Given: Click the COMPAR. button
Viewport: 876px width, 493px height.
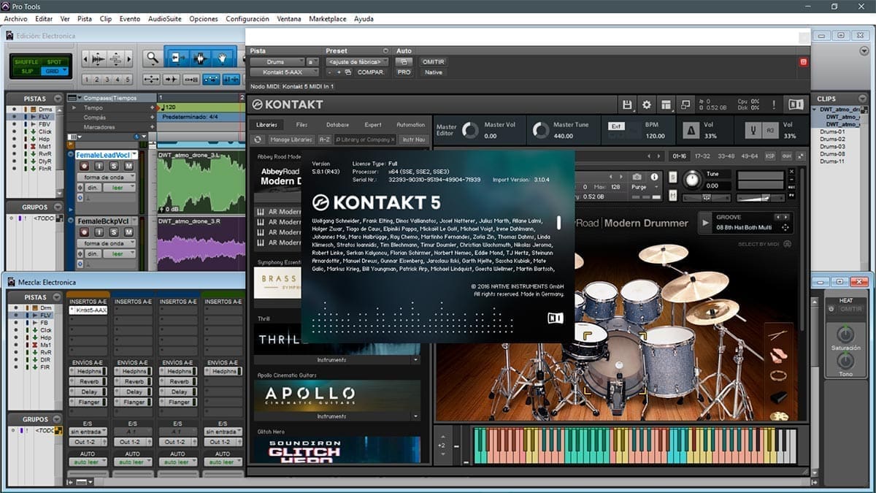Looking at the screenshot, I should pyautogui.click(x=371, y=72).
